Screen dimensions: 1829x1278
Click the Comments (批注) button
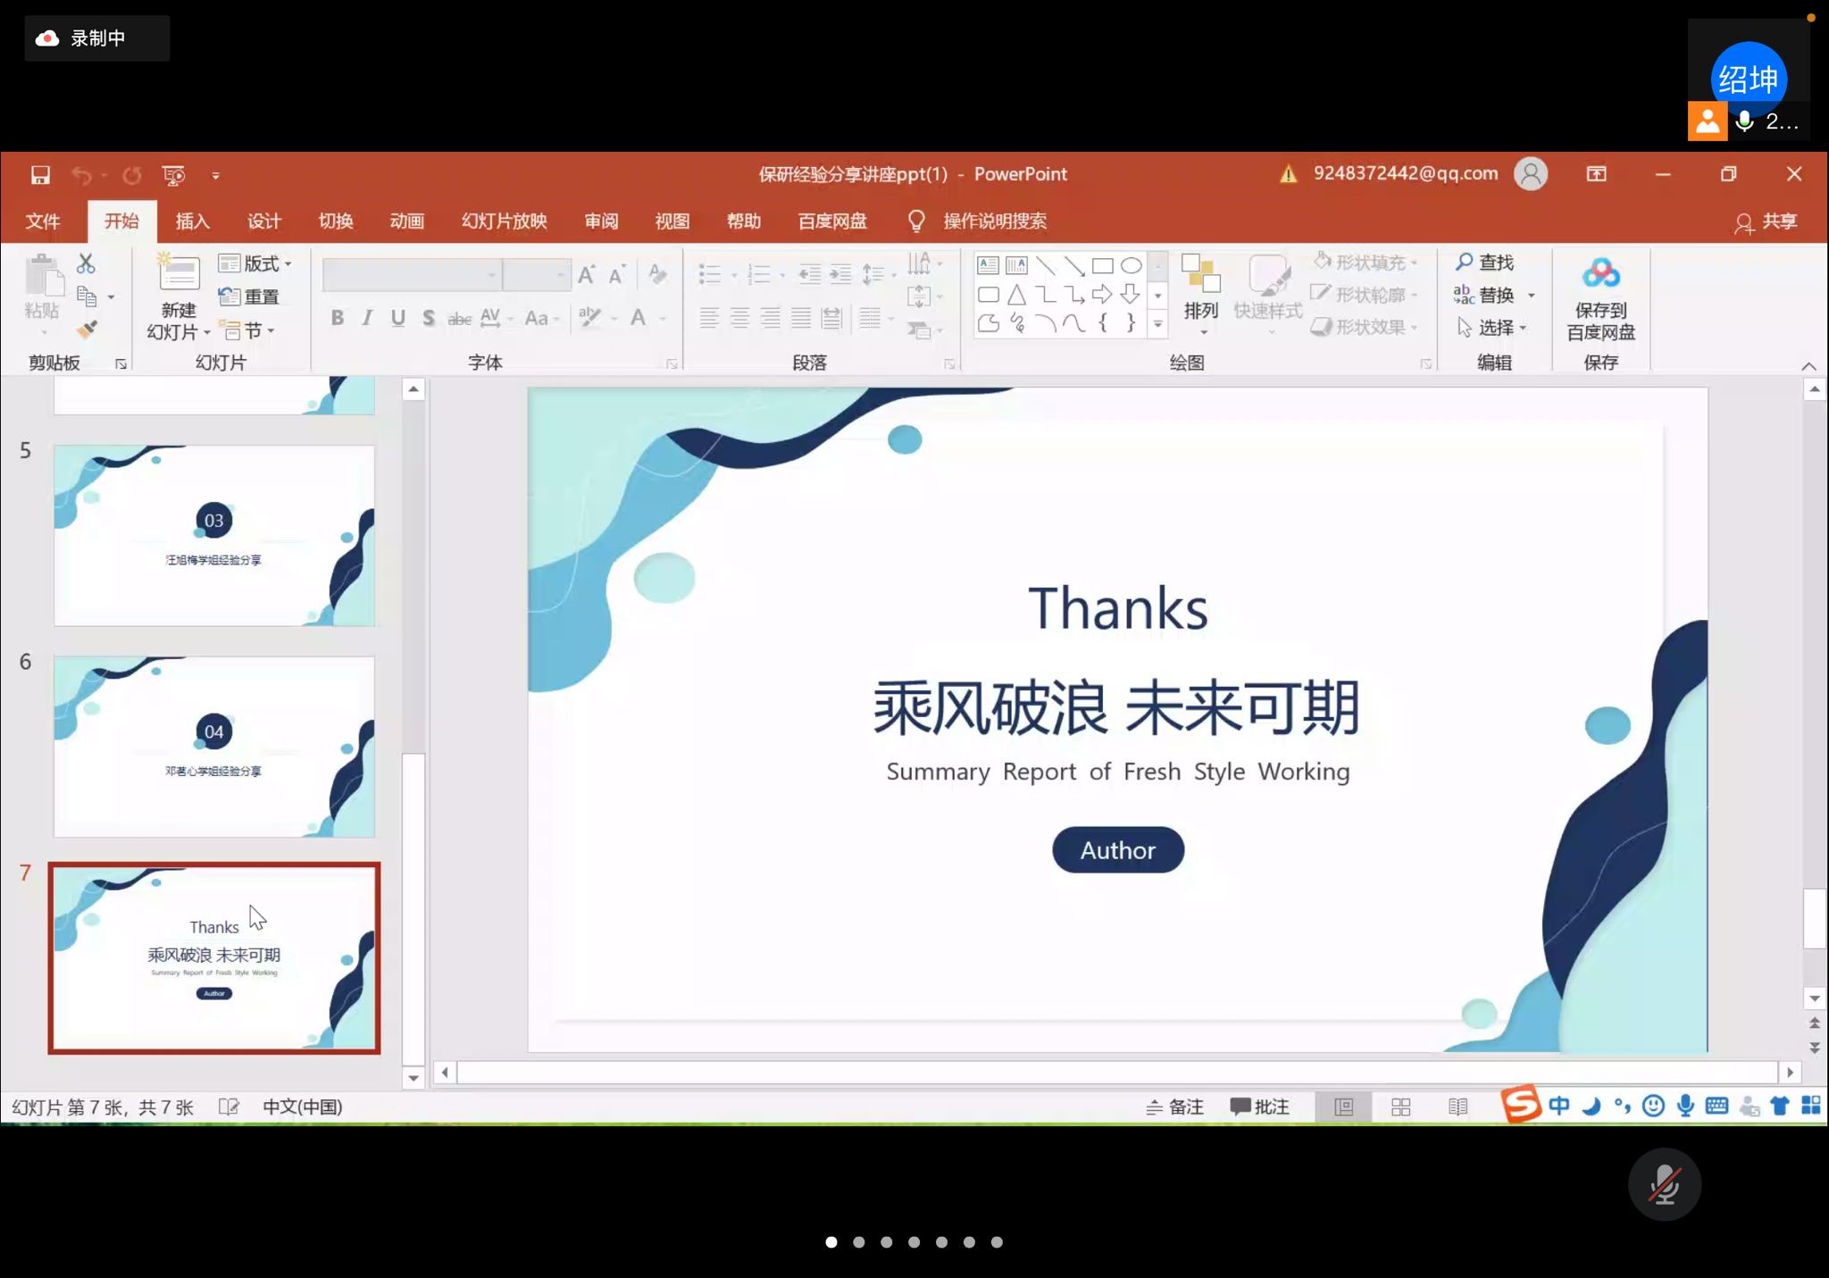click(1260, 1107)
